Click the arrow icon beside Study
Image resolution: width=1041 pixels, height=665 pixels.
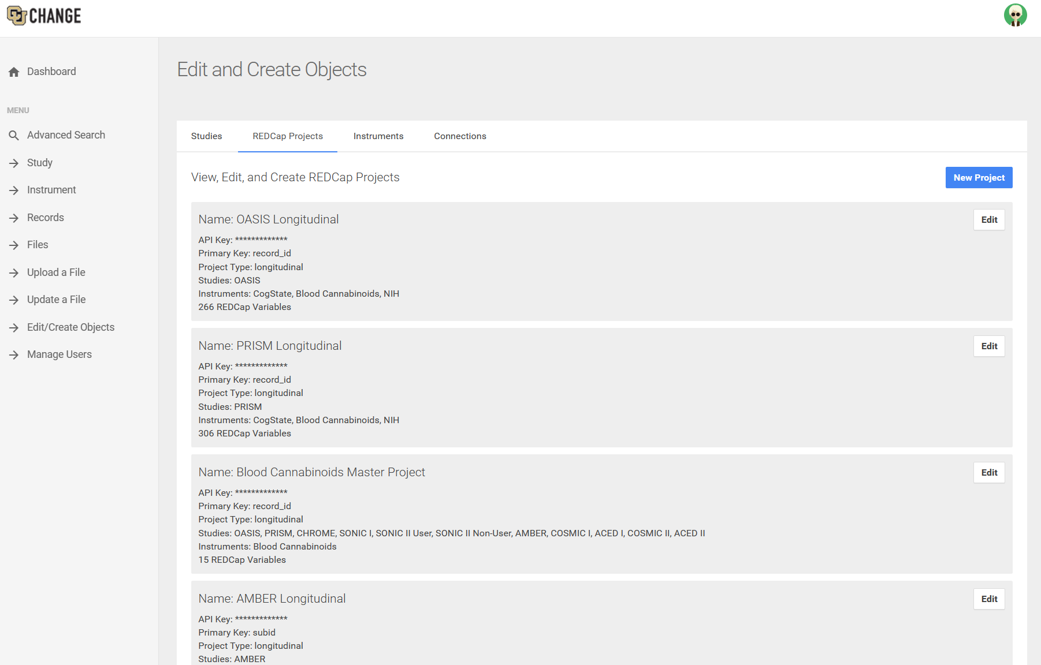pyautogui.click(x=14, y=163)
